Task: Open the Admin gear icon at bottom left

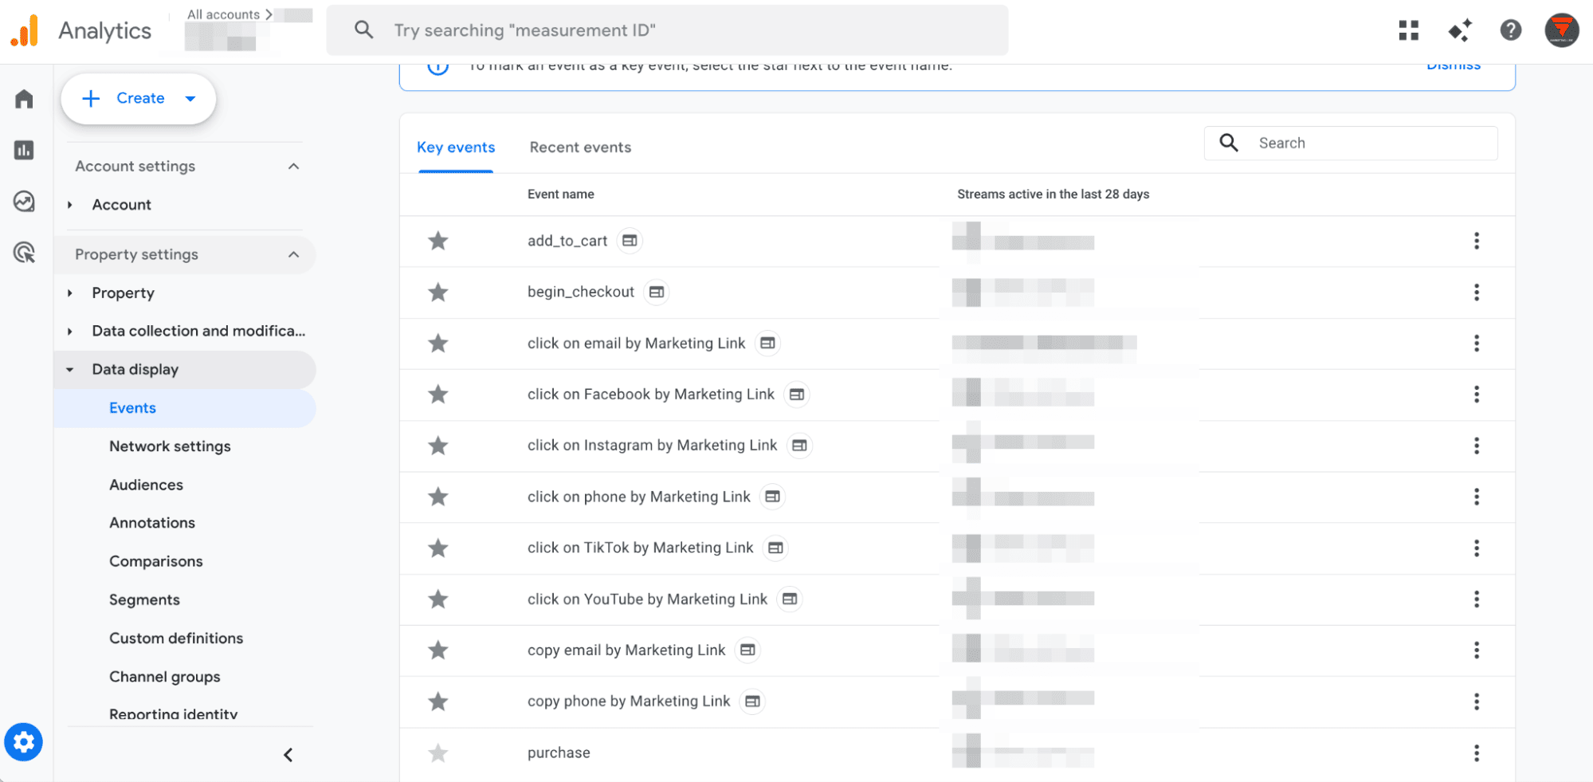Action: tap(24, 741)
